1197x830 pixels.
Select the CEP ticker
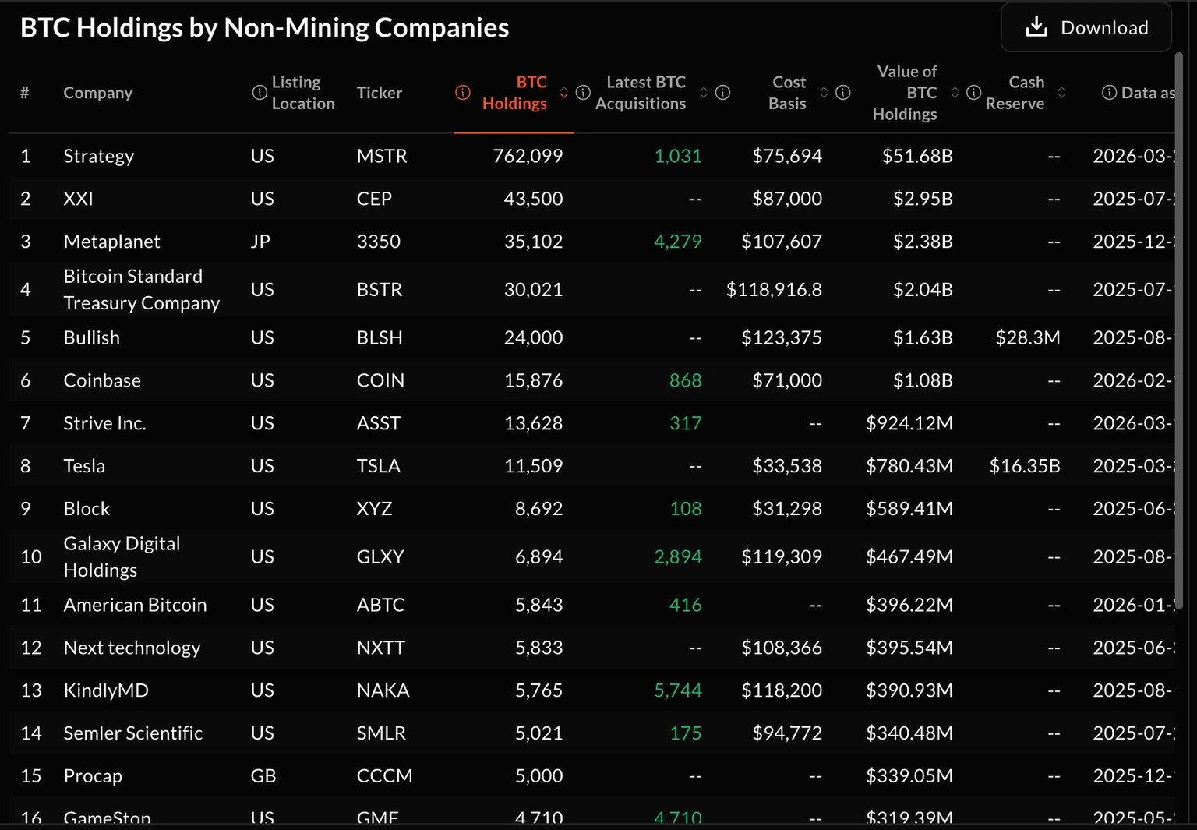tap(374, 199)
